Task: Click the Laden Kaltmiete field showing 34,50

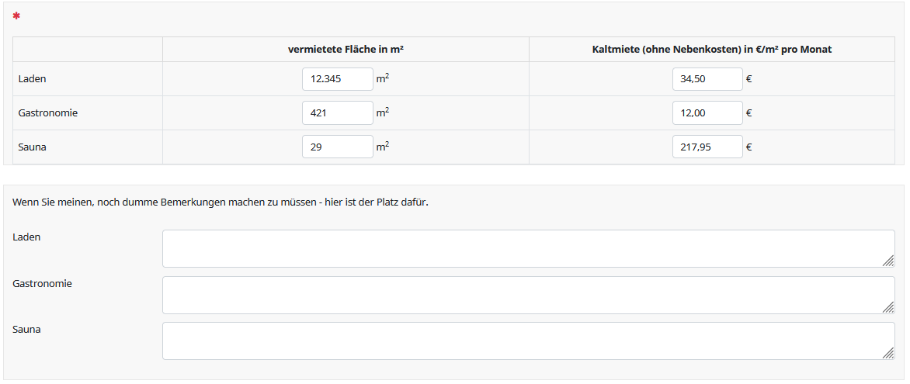Action: pyautogui.click(x=707, y=79)
